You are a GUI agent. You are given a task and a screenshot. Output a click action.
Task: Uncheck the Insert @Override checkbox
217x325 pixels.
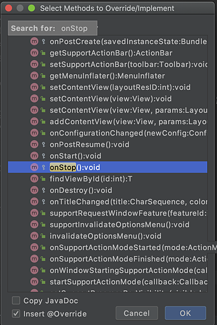(x=16, y=314)
